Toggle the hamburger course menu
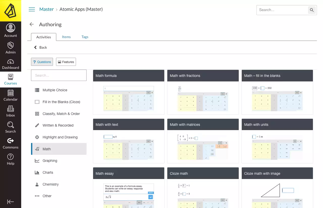Viewport: 323px width, 208px height. click(x=32, y=9)
